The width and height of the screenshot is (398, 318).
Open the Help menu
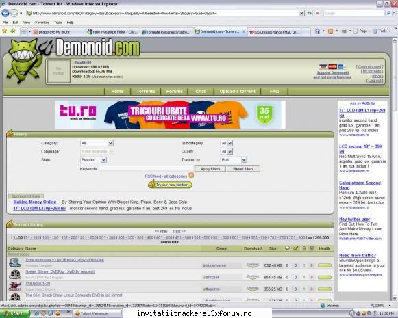click(71, 23)
